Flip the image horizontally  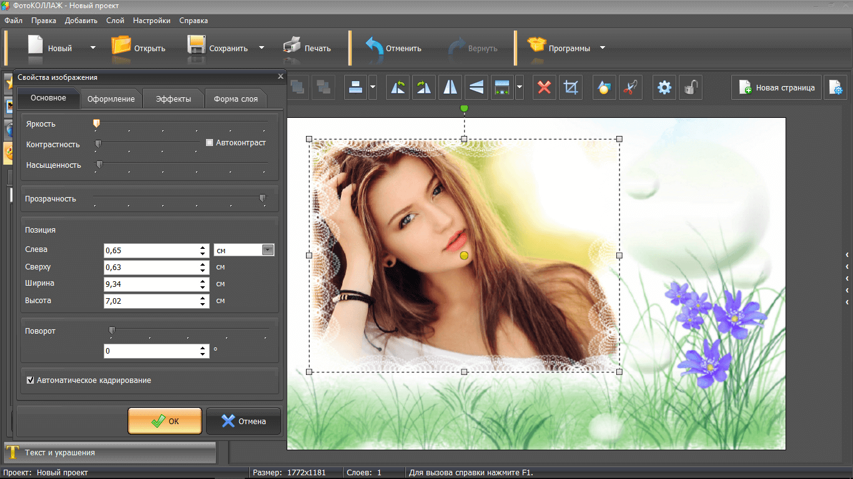point(450,88)
